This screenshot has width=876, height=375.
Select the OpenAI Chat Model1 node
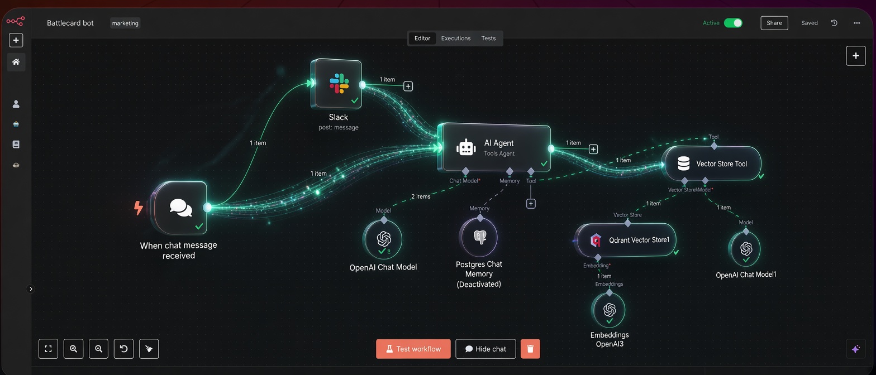pyautogui.click(x=746, y=248)
